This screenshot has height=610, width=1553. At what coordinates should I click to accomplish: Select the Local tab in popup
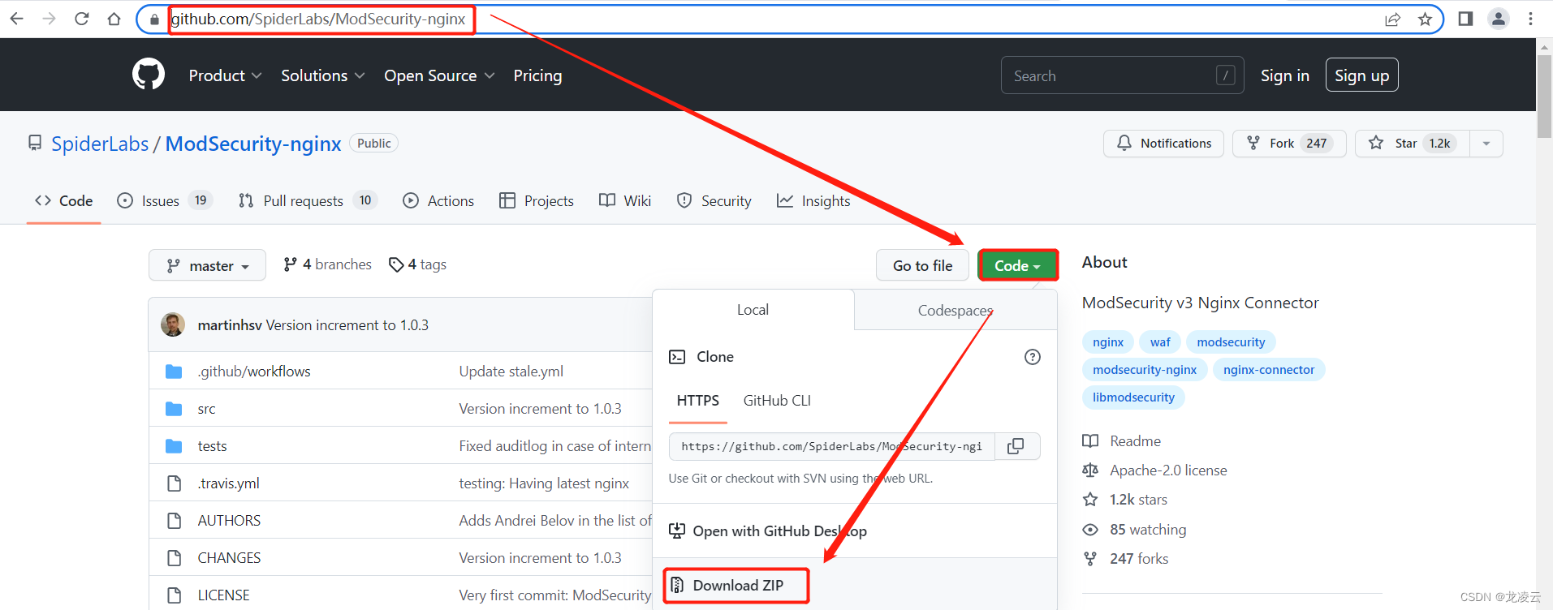pos(753,310)
